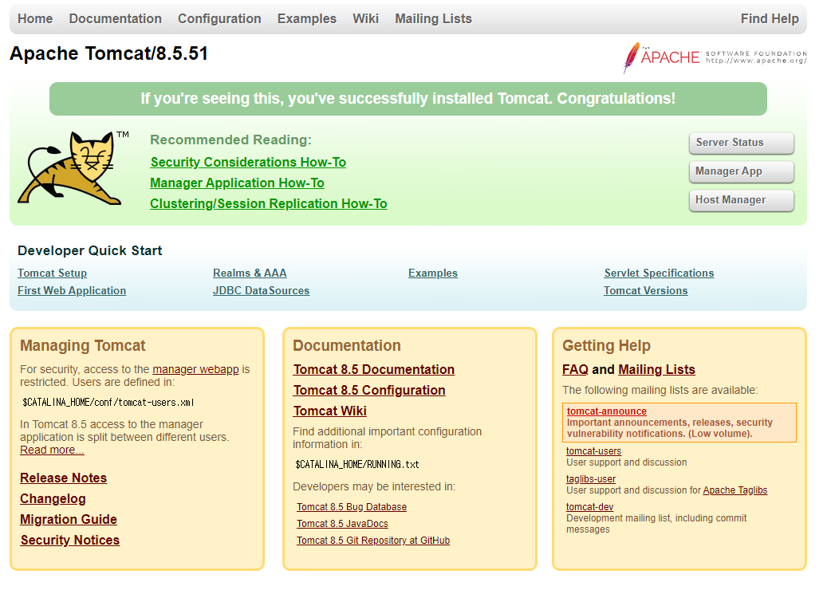Open Documentation in top navigation
Screen dimensions: 831x594
tap(115, 18)
